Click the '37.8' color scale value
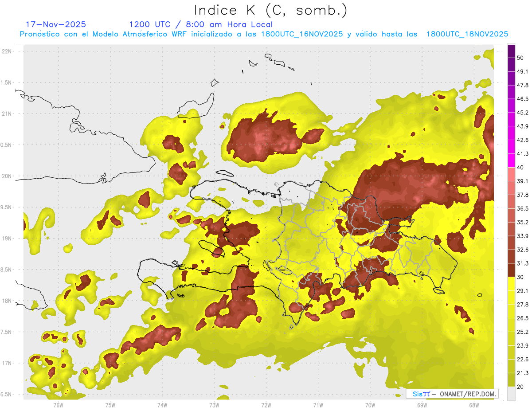Image resolution: width=532 pixels, height=411 pixels. (x=523, y=195)
